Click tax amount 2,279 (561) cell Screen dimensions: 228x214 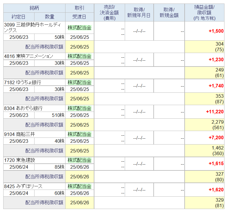[x=204, y=125]
